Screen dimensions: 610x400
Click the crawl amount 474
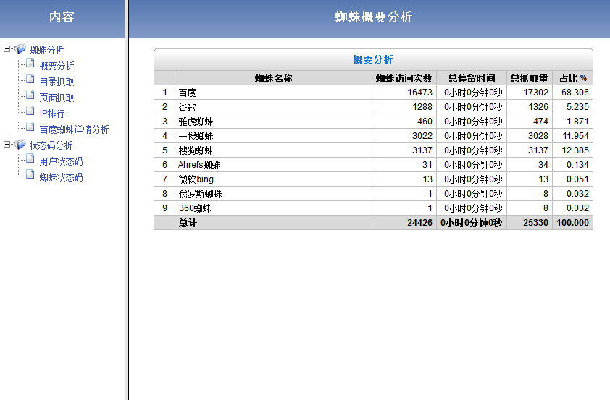[x=540, y=122]
